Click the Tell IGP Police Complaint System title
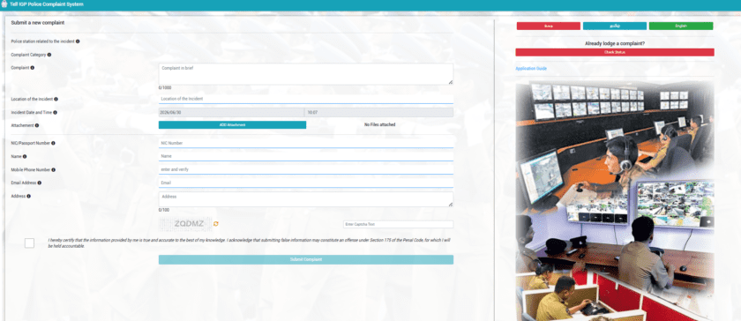 (46, 4)
